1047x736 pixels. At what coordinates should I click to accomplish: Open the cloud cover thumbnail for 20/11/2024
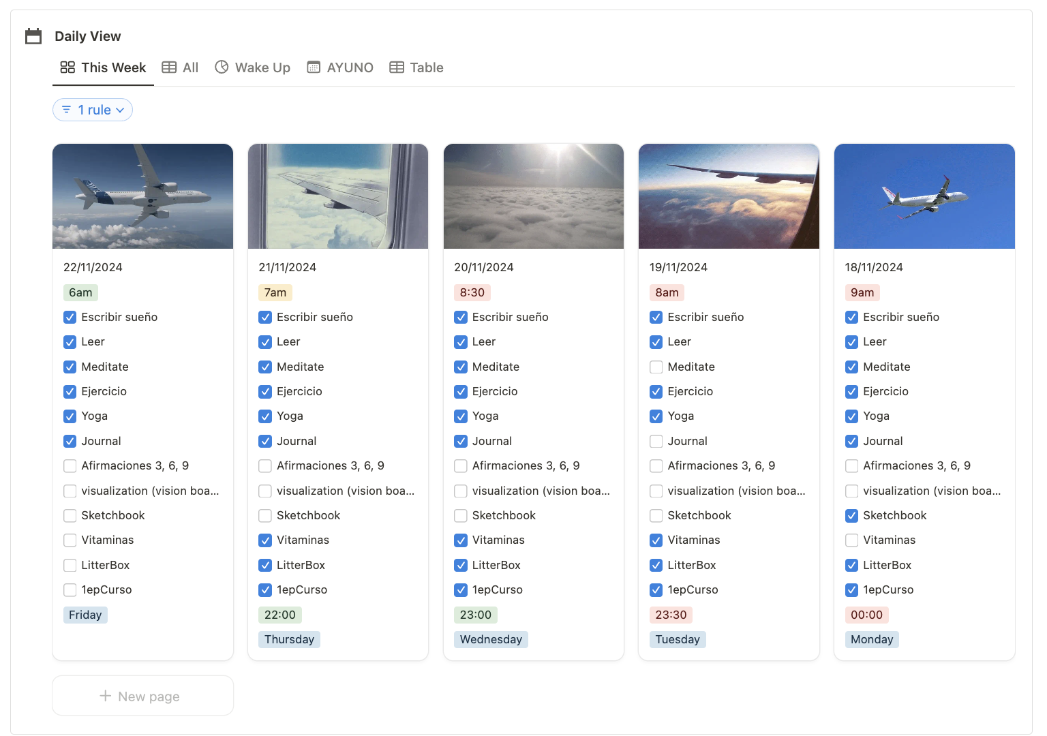pyautogui.click(x=534, y=196)
